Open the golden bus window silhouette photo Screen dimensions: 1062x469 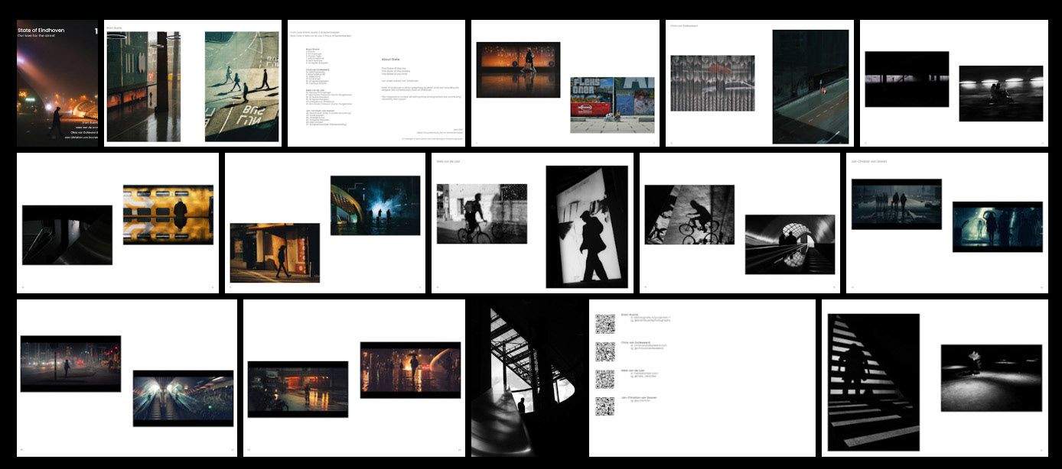[x=168, y=215]
